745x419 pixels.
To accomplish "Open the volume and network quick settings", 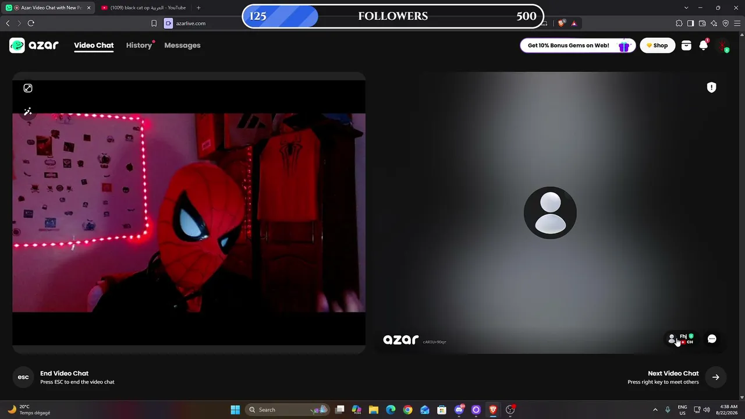I will pos(701,410).
